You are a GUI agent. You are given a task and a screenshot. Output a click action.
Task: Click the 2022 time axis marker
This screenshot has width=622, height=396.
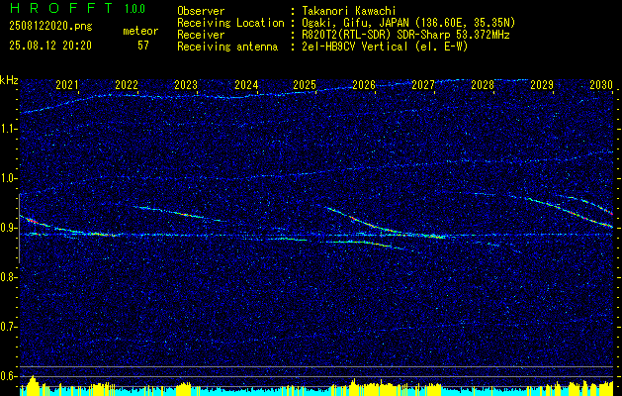(x=127, y=84)
